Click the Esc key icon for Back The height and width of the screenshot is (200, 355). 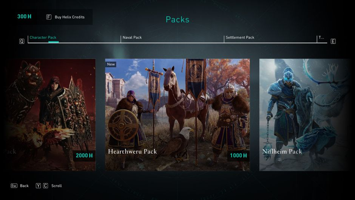click(x=14, y=186)
